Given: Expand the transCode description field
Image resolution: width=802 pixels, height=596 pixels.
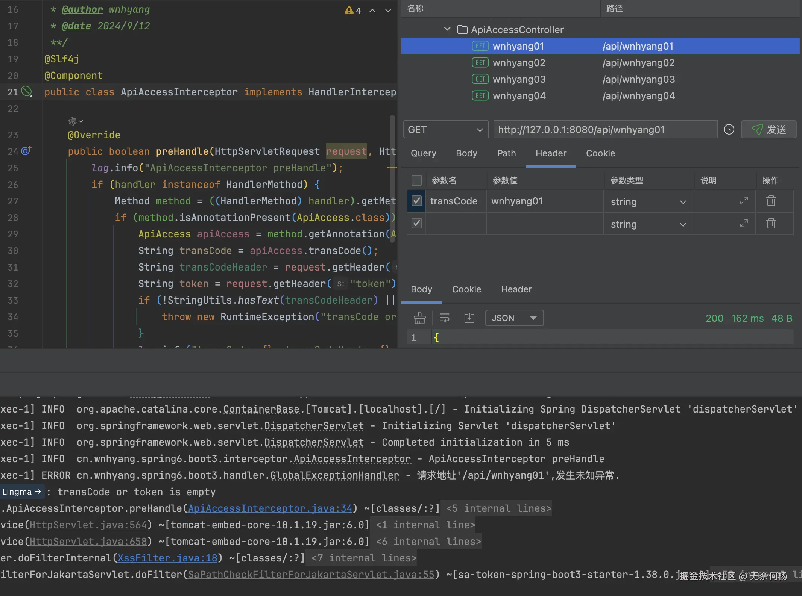Looking at the screenshot, I should pos(744,201).
